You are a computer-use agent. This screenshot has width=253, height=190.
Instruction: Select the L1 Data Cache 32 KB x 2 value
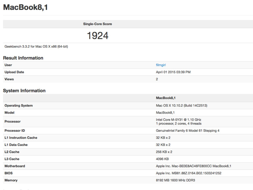click(x=163, y=145)
